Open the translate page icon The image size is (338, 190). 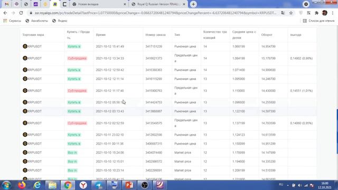tap(283, 13)
